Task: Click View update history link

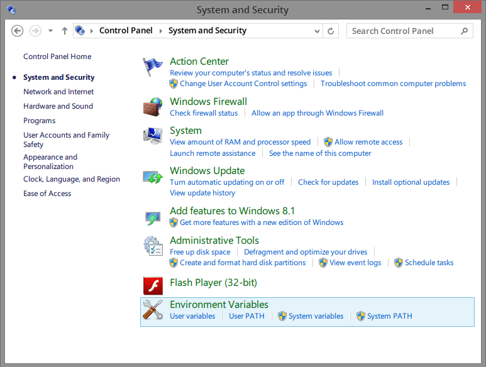Action: tap(202, 194)
